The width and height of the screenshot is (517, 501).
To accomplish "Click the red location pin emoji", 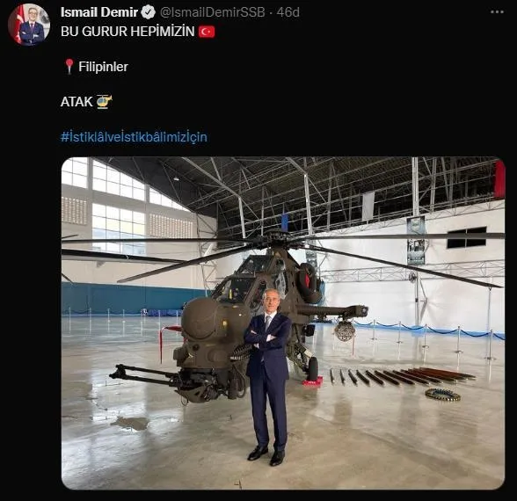I will (69, 66).
